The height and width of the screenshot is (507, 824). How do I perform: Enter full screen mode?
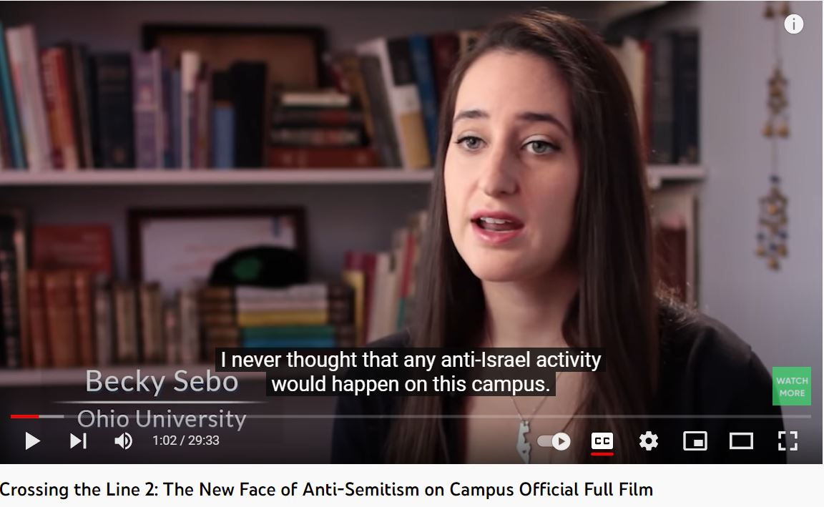(x=788, y=440)
